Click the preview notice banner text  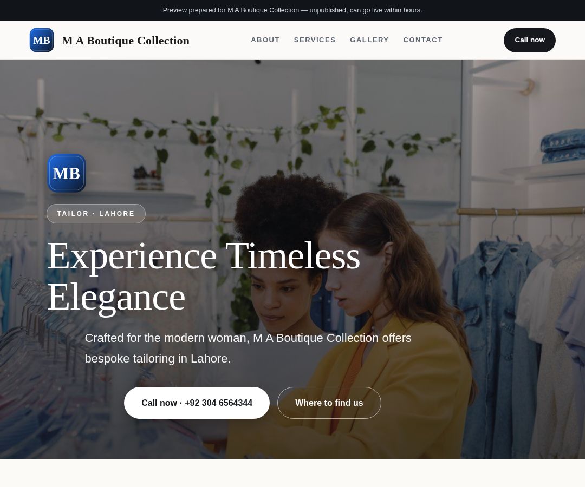[x=292, y=10]
